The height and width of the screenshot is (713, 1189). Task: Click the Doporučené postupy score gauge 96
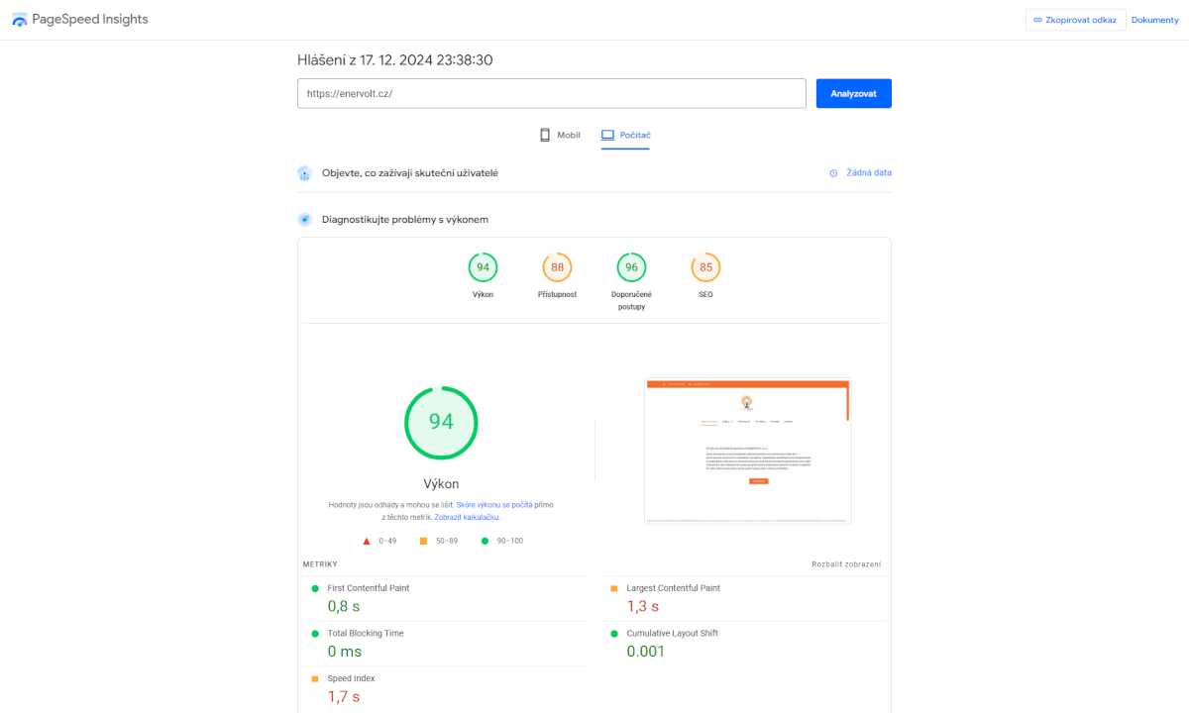(631, 267)
